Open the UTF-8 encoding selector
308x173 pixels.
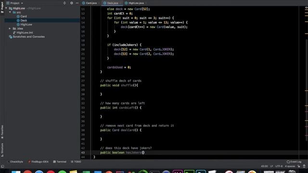tap(279, 166)
